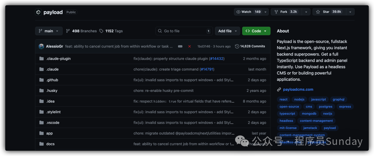Open the payloadcms.com website link
This screenshot has height=156, width=374.
pos(298,89)
